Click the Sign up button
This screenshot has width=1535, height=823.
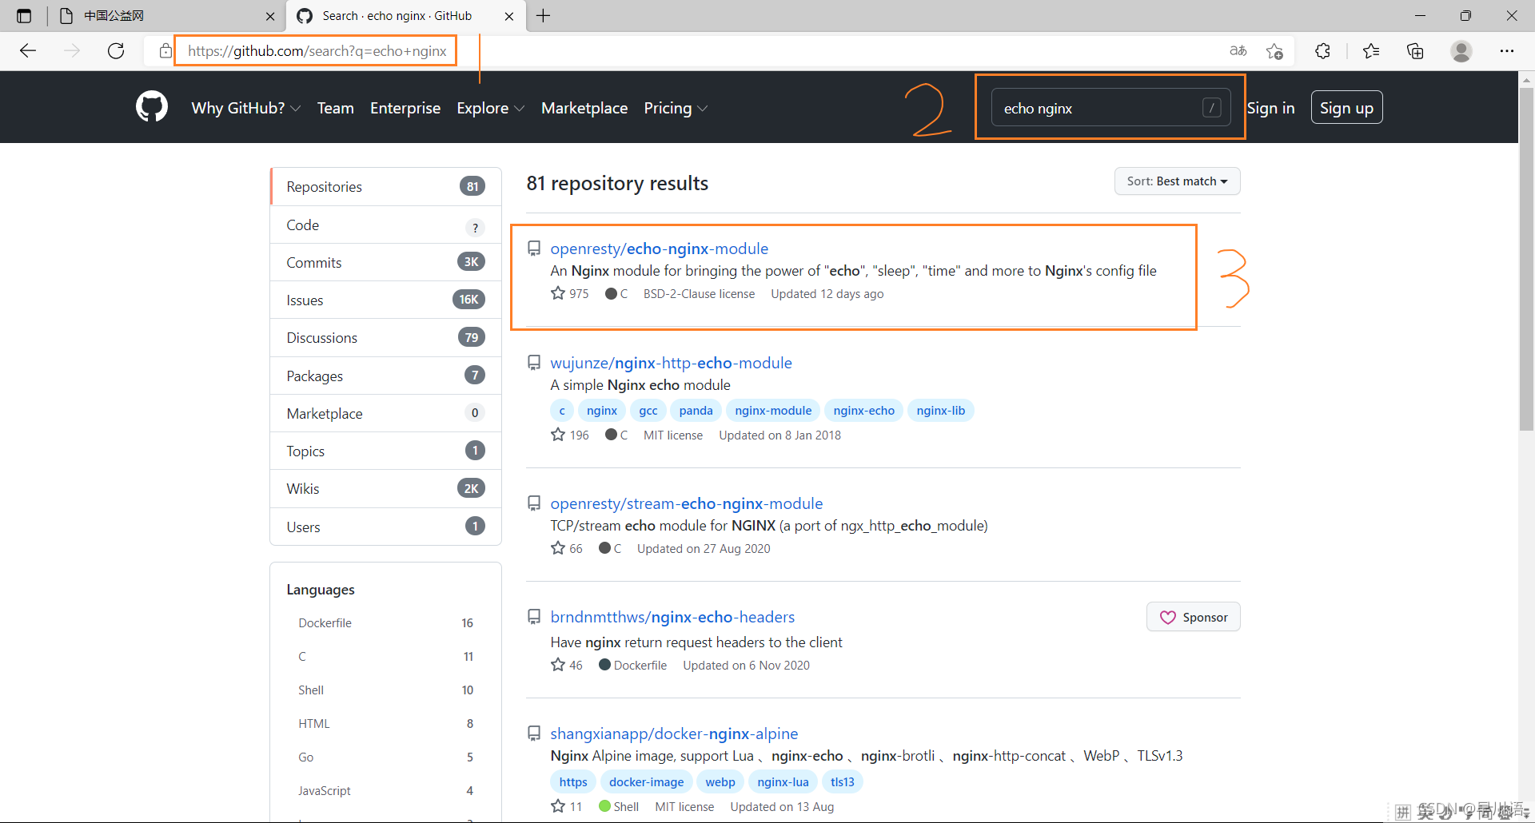click(1346, 108)
